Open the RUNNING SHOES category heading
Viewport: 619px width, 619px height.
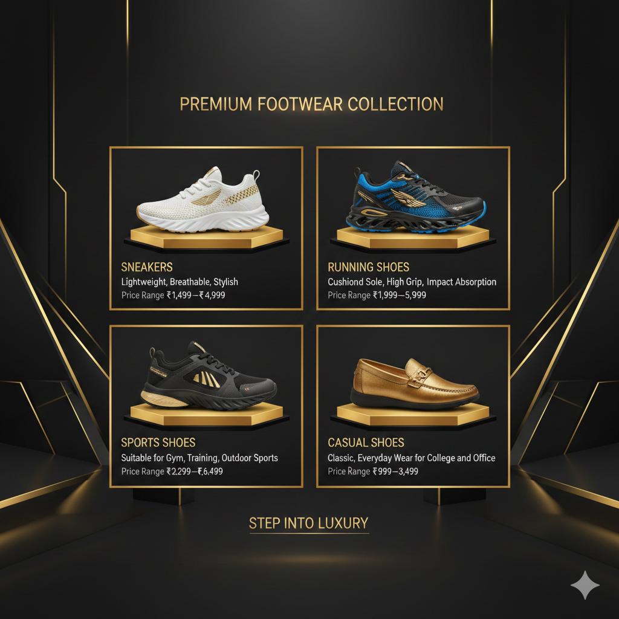click(368, 267)
